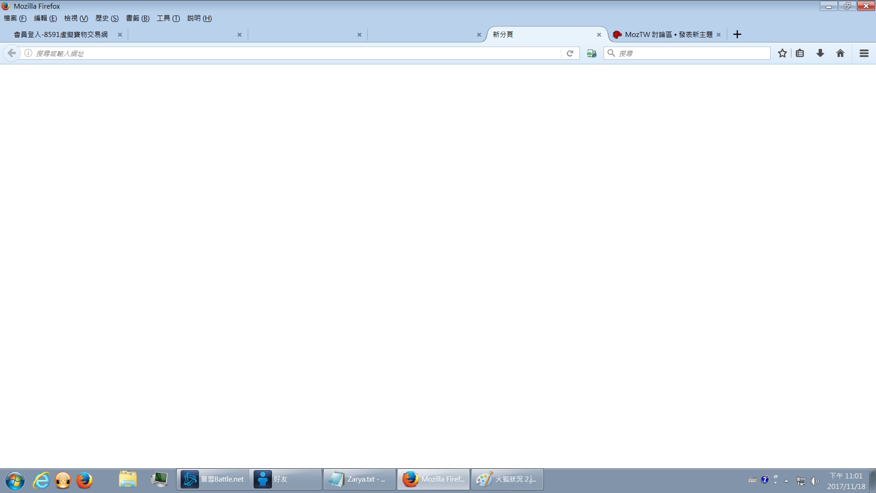876x493 pixels.
Task: Open the 工具 (T) menu
Action: click(x=168, y=18)
